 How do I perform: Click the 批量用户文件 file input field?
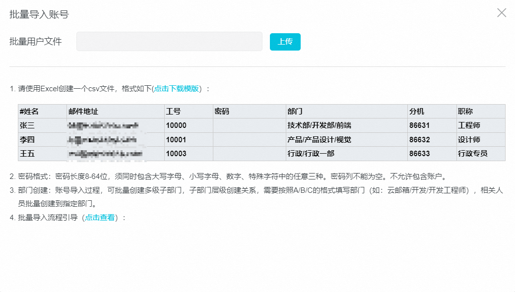[169, 42]
